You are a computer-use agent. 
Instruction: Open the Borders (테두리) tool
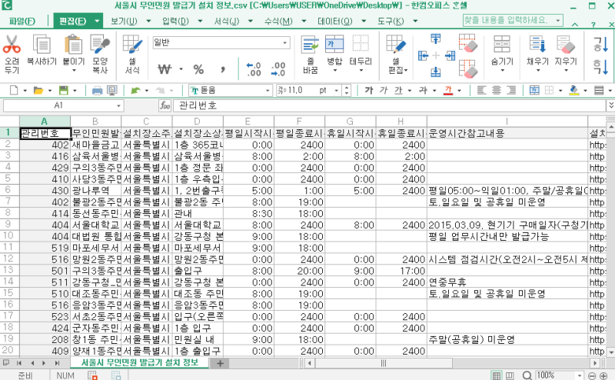point(361,45)
